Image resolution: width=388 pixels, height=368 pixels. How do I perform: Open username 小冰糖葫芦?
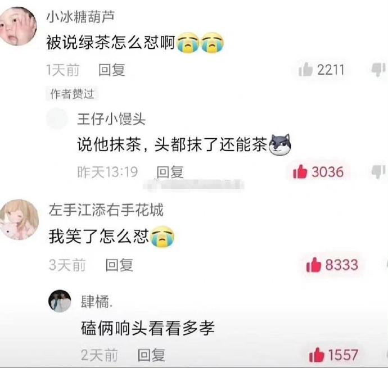(80, 17)
